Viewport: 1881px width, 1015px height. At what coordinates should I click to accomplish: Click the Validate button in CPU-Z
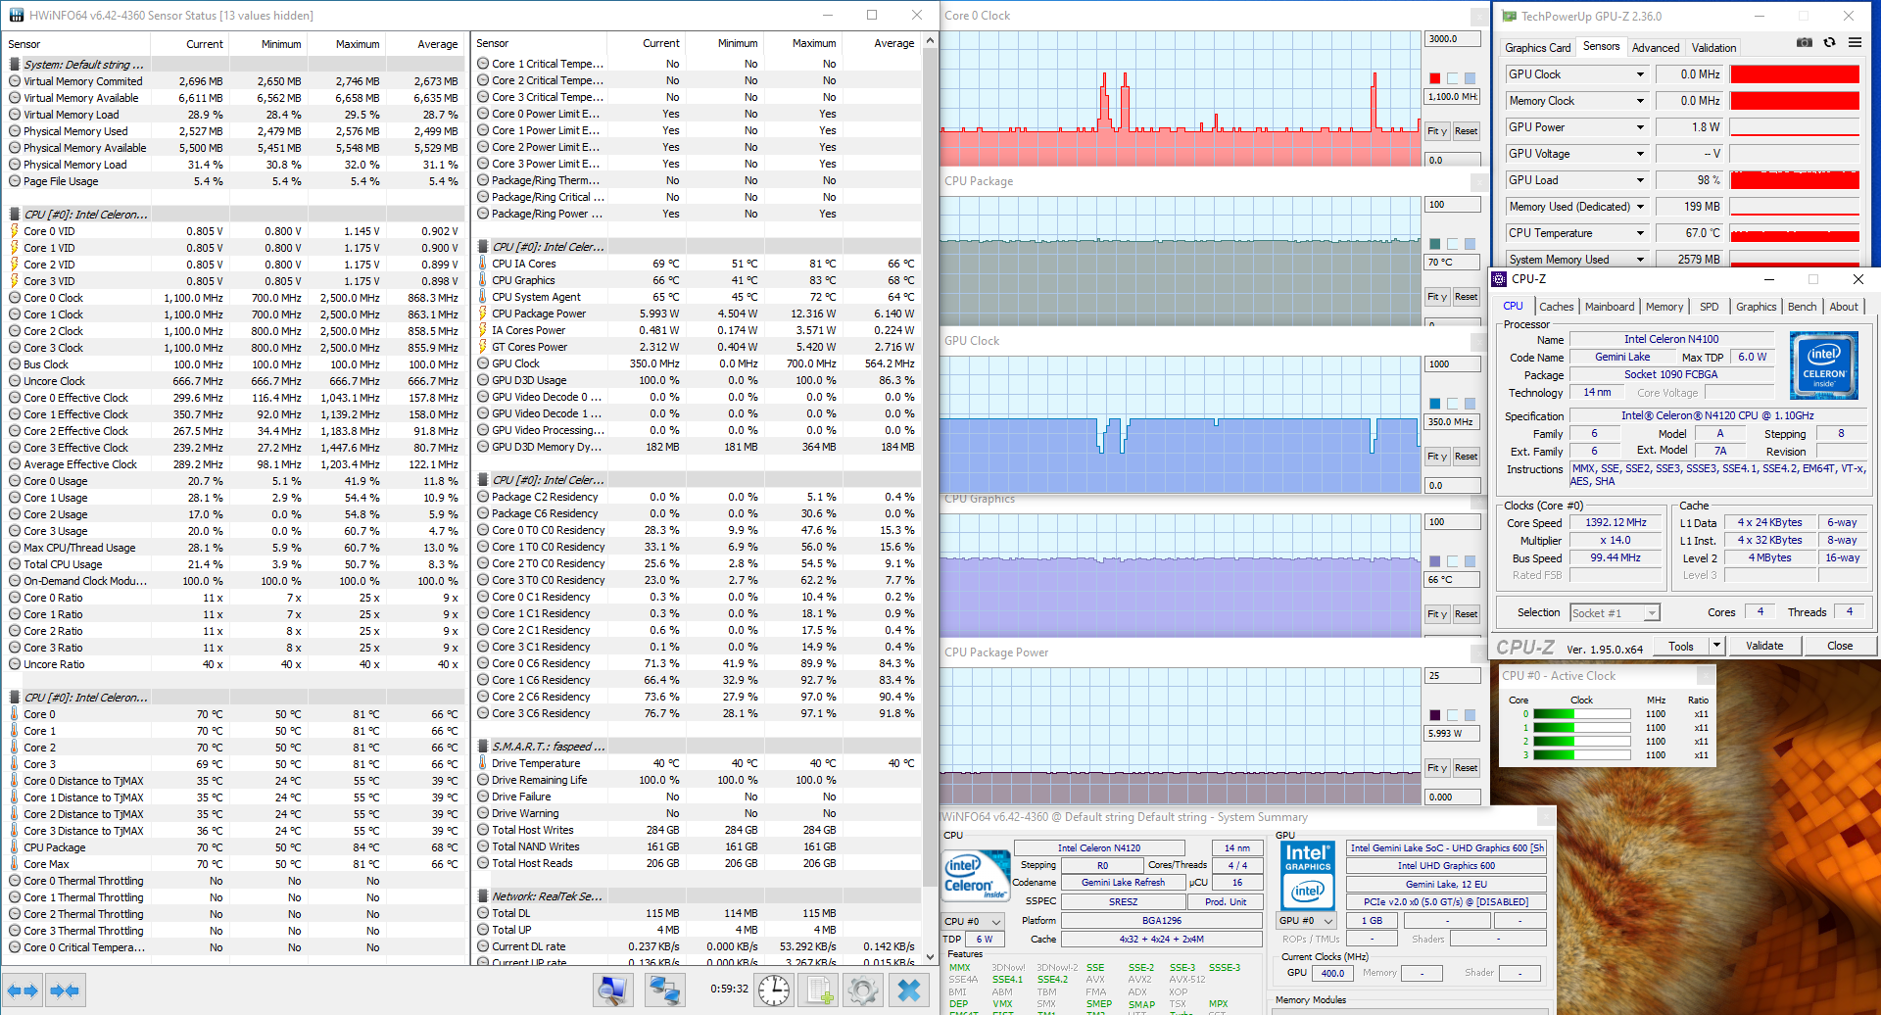[x=1764, y=646]
